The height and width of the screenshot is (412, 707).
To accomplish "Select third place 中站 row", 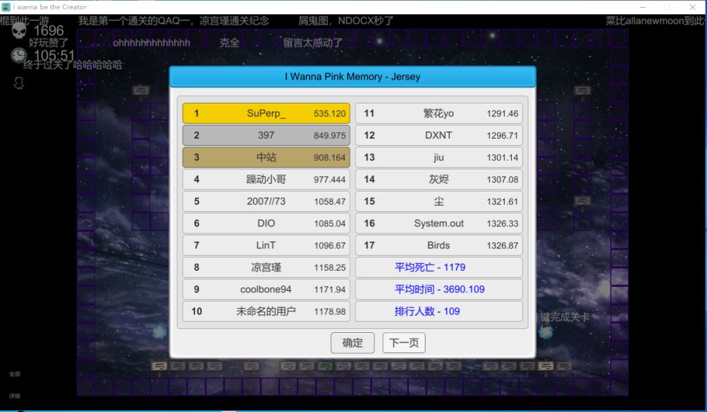I will [266, 157].
